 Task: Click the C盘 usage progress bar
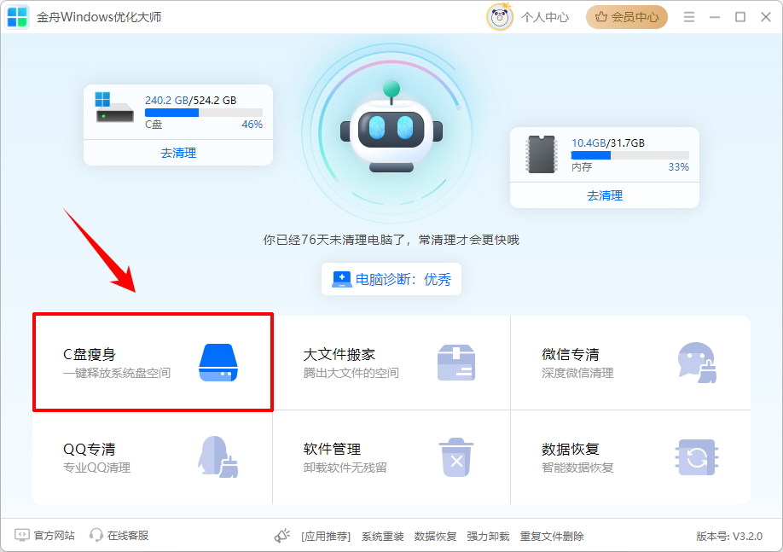tap(204, 113)
